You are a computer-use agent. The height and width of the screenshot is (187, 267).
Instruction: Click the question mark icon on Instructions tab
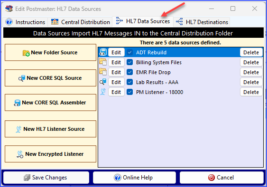[x=9, y=22]
